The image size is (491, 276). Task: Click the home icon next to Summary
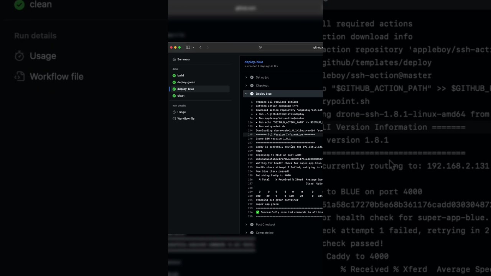click(174, 59)
